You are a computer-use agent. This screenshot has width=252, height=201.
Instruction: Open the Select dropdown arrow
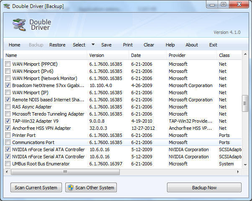click(93, 44)
